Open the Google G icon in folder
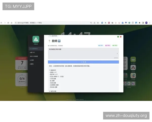The width and height of the screenshot is (152, 122). 125,83
